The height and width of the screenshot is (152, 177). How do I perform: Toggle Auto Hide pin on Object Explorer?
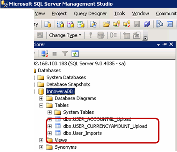pos(165,44)
